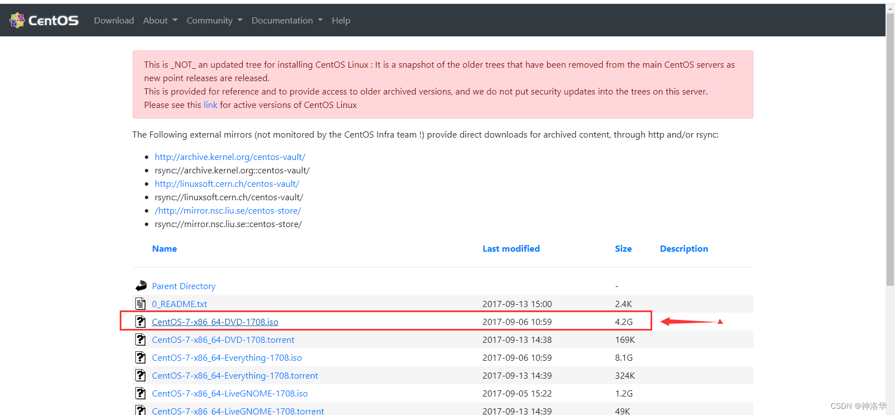Click the 2.4K size value
The image size is (895, 415).
click(x=623, y=304)
